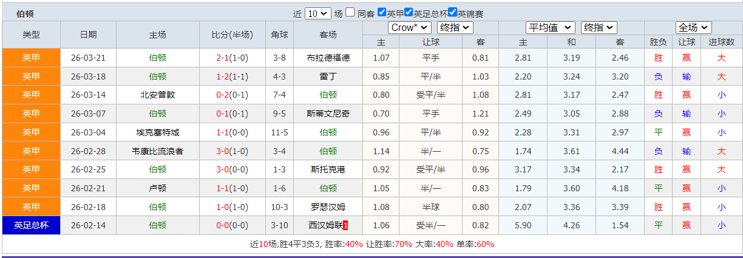Uncheck the 英甲 league filter checkbox

pyautogui.click(x=382, y=12)
